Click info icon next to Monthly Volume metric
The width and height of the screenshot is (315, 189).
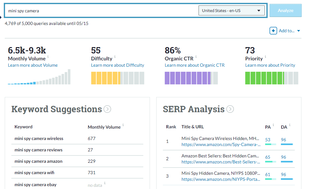pos(48,57)
